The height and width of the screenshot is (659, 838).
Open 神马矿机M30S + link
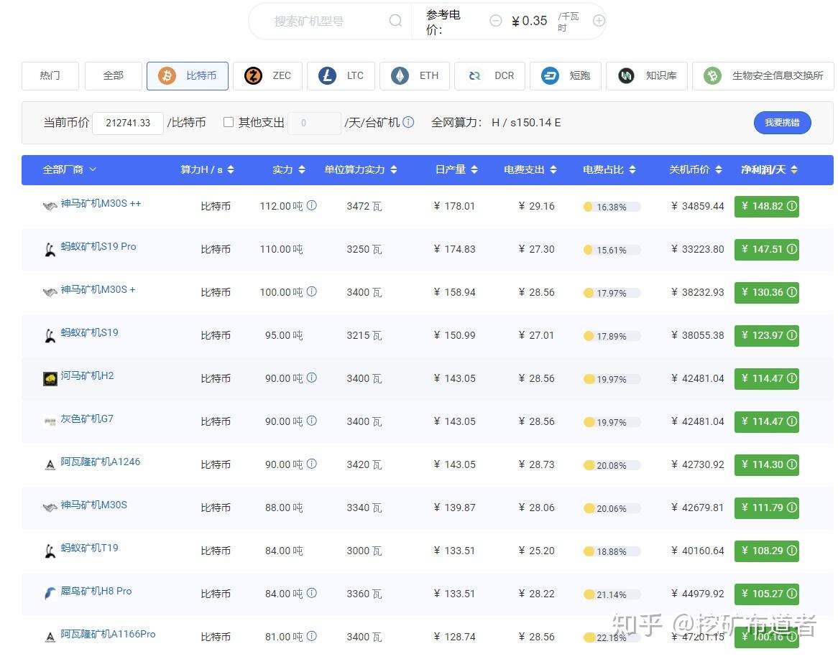(98, 289)
